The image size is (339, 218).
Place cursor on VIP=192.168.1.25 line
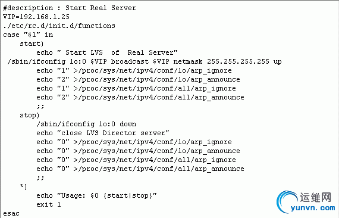click(x=36, y=17)
